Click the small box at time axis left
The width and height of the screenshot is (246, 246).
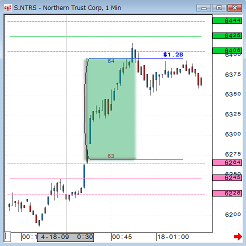[x=7, y=236]
